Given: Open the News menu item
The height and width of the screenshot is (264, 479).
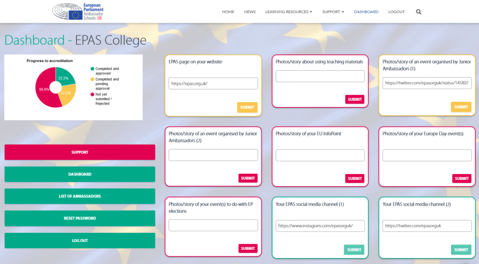Looking at the screenshot, I should [x=250, y=12].
